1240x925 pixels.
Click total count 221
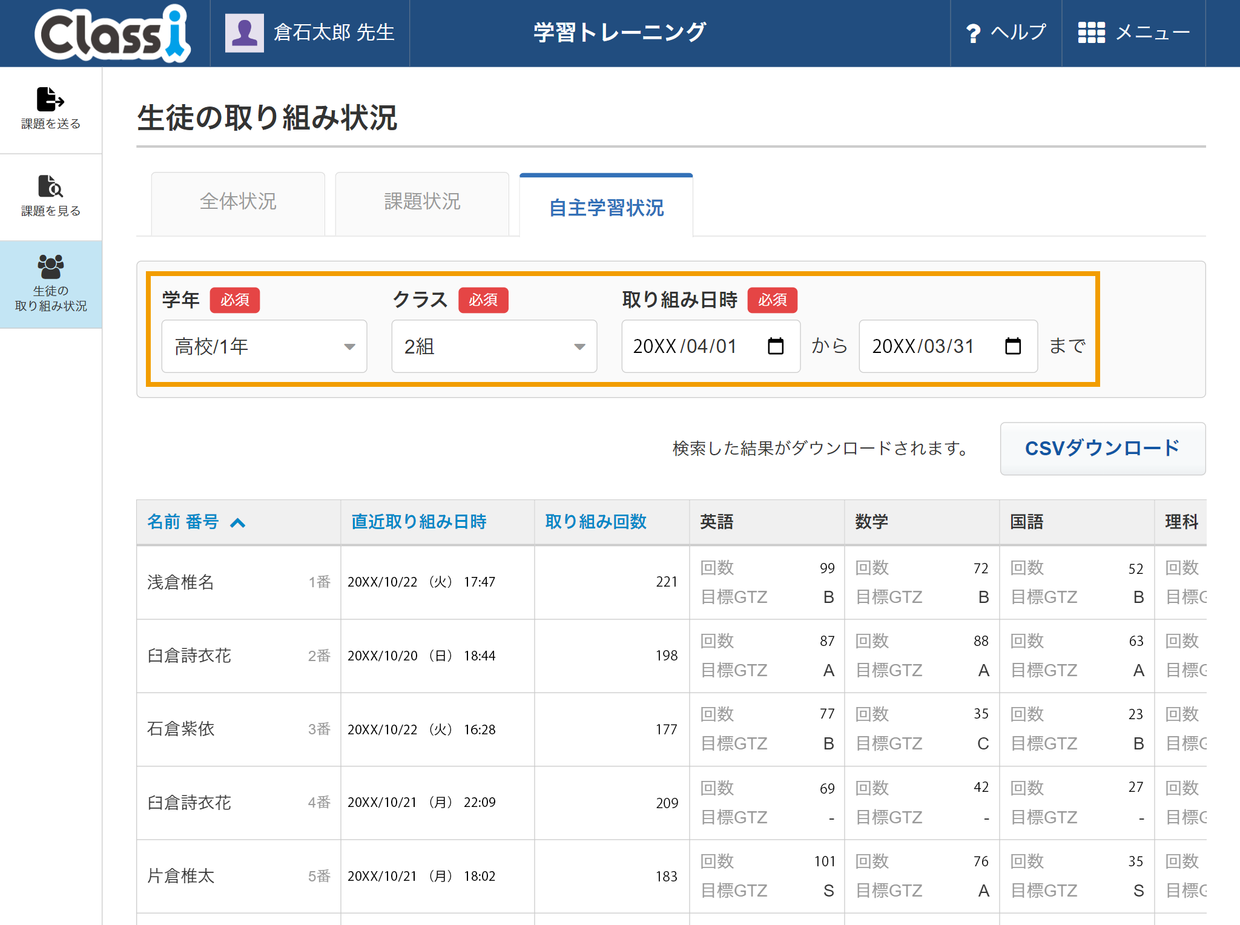pos(667,582)
